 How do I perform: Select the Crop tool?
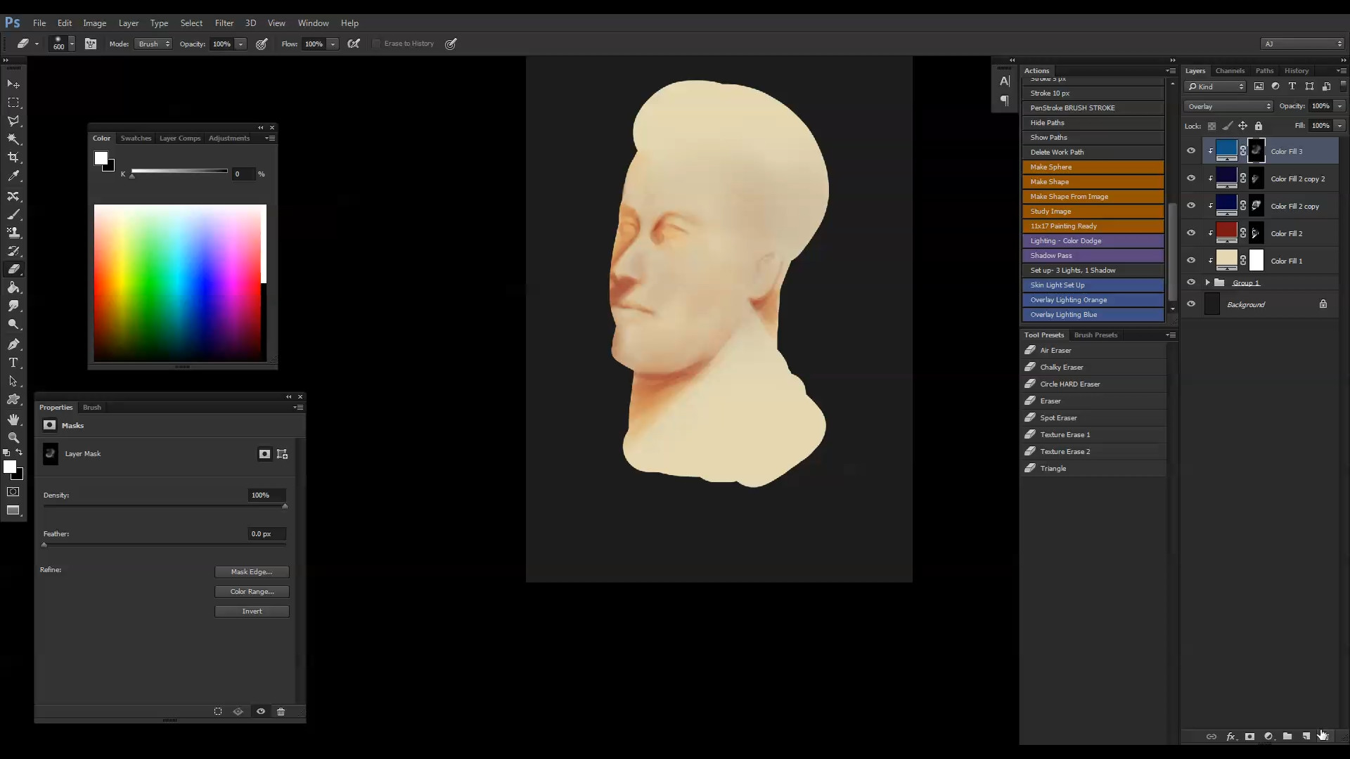pos(13,157)
